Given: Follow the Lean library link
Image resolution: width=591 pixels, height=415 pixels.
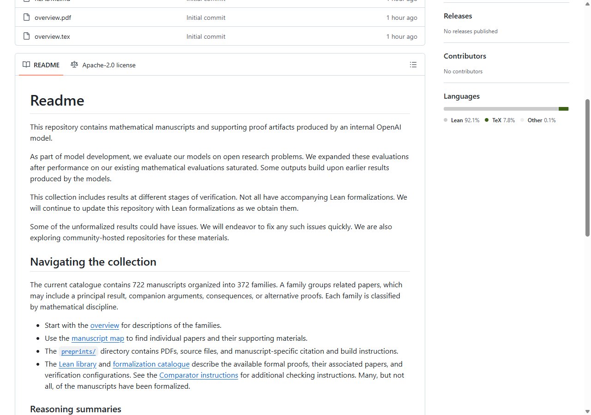Looking at the screenshot, I should click(x=78, y=364).
